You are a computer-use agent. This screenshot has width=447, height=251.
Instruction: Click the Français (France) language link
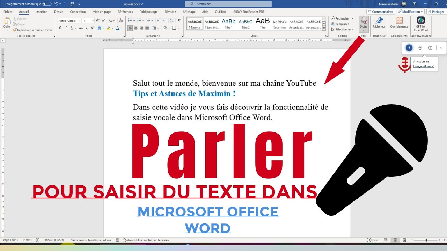[x=424, y=66]
